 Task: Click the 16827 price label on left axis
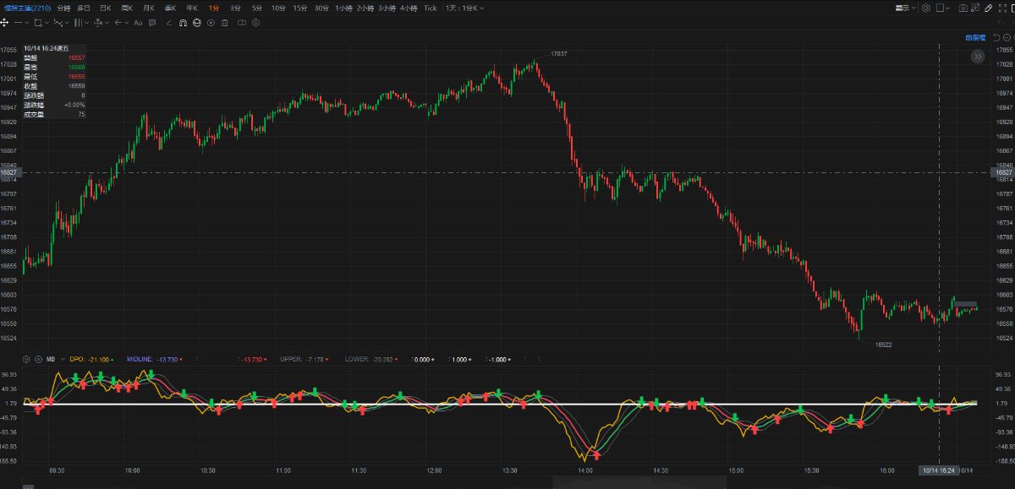pos(10,172)
